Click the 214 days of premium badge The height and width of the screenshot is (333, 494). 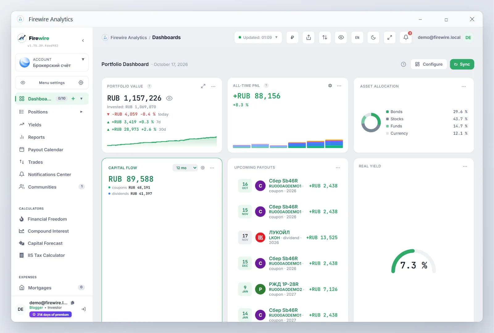tap(51, 314)
